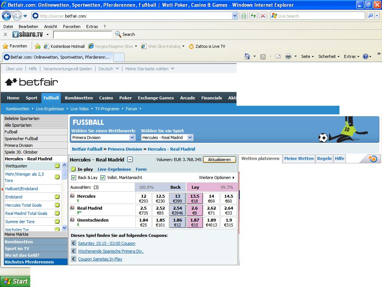Viewport: 382px width, 287px height.
Task: Open the Ansicht menu
Action: pos(50,27)
